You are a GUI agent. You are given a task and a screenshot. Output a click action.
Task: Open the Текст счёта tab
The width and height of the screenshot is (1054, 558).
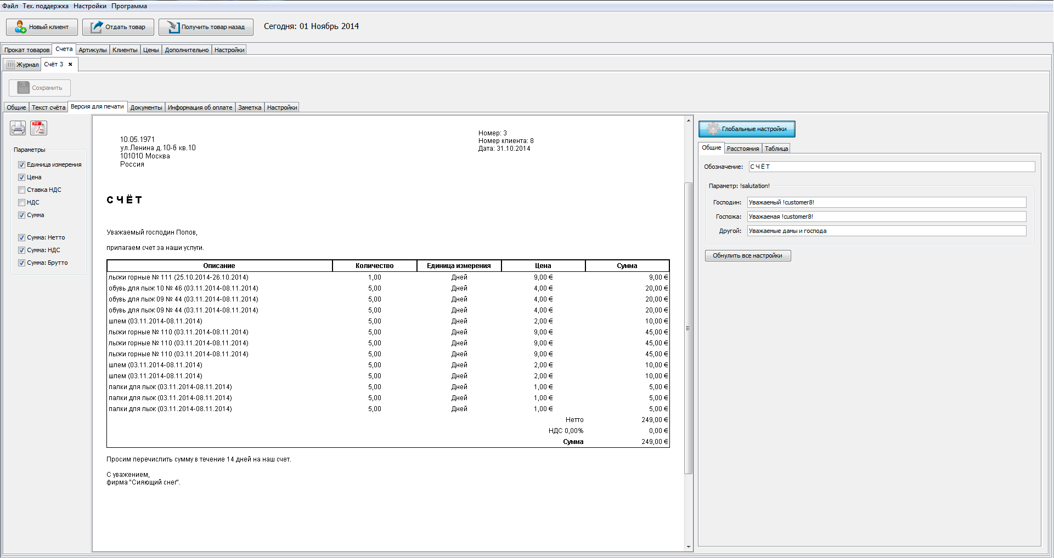pos(48,107)
